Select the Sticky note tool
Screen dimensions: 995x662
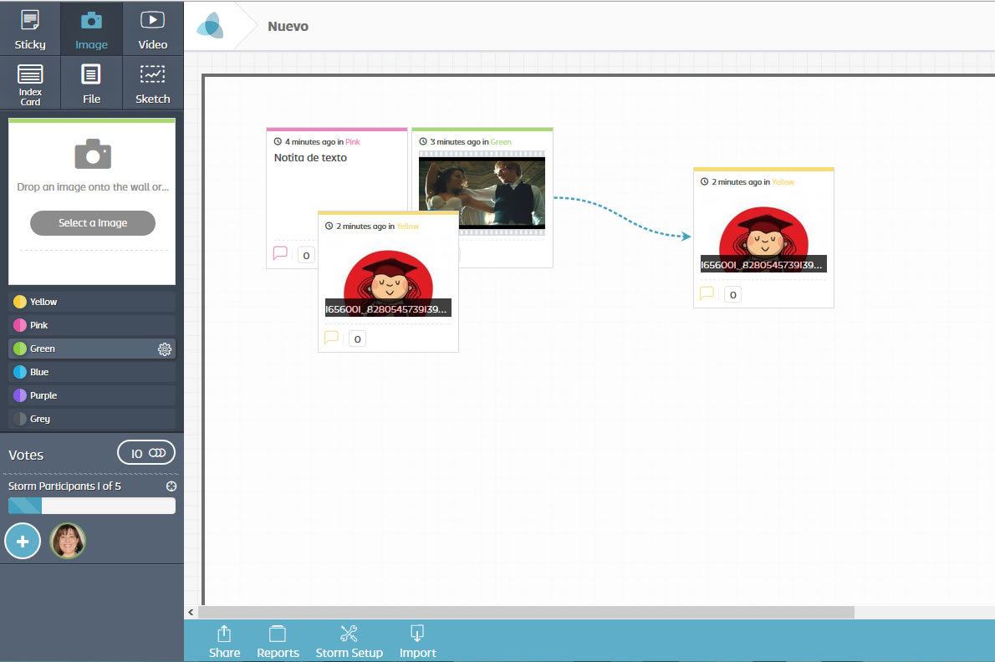pyautogui.click(x=30, y=28)
